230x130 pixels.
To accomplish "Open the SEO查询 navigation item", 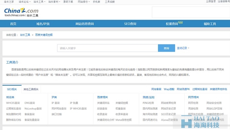I will pyautogui.click(x=130, y=24).
